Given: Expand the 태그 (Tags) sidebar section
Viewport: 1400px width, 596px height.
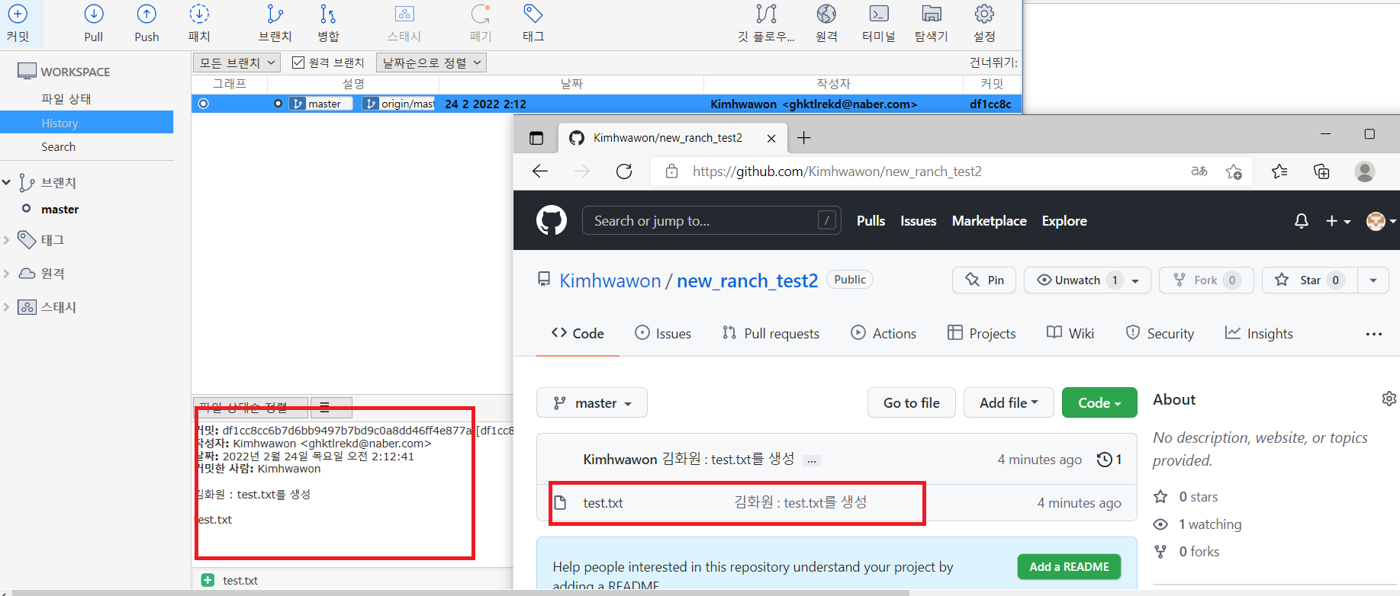Looking at the screenshot, I should (7, 240).
